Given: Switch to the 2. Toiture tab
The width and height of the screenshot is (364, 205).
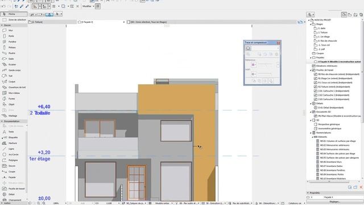Looking at the screenshot, I should coord(38,22).
